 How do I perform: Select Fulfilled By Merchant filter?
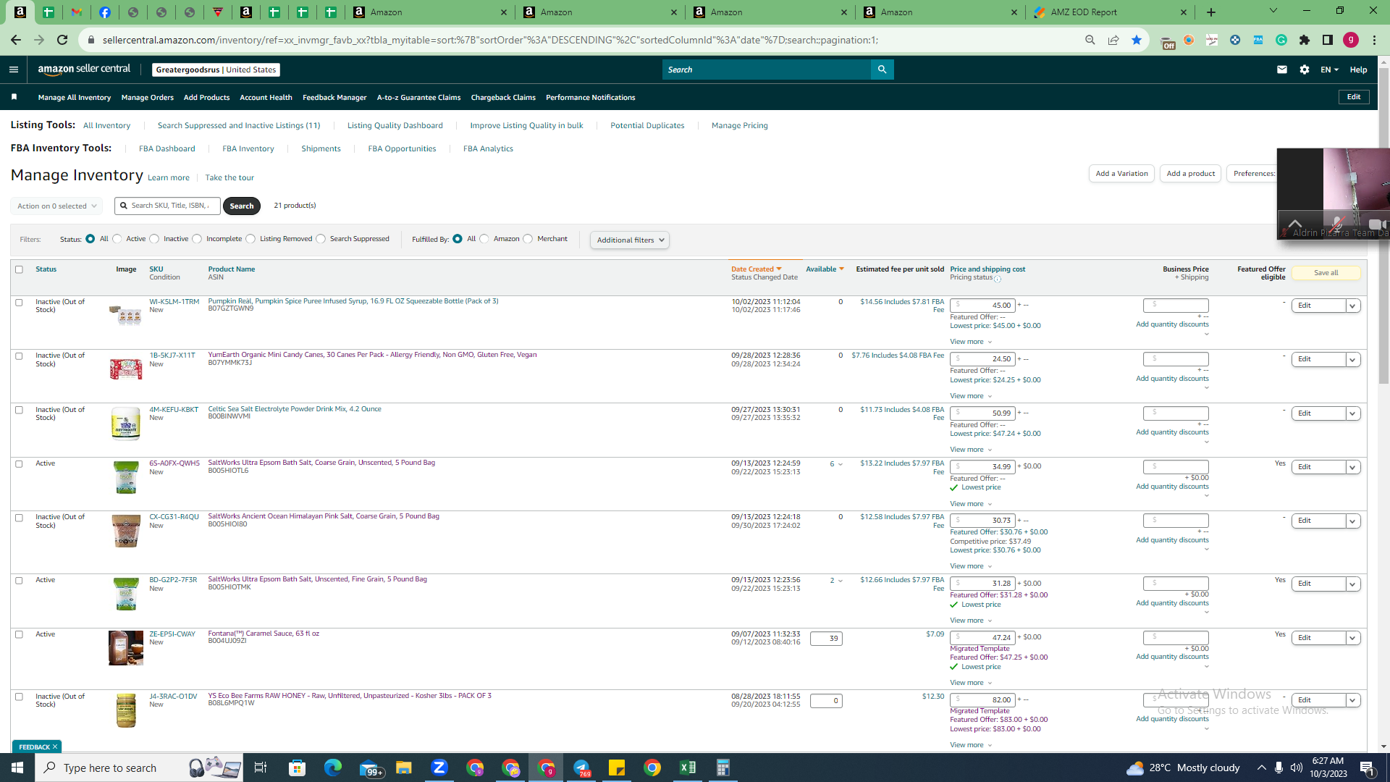click(x=528, y=239)
